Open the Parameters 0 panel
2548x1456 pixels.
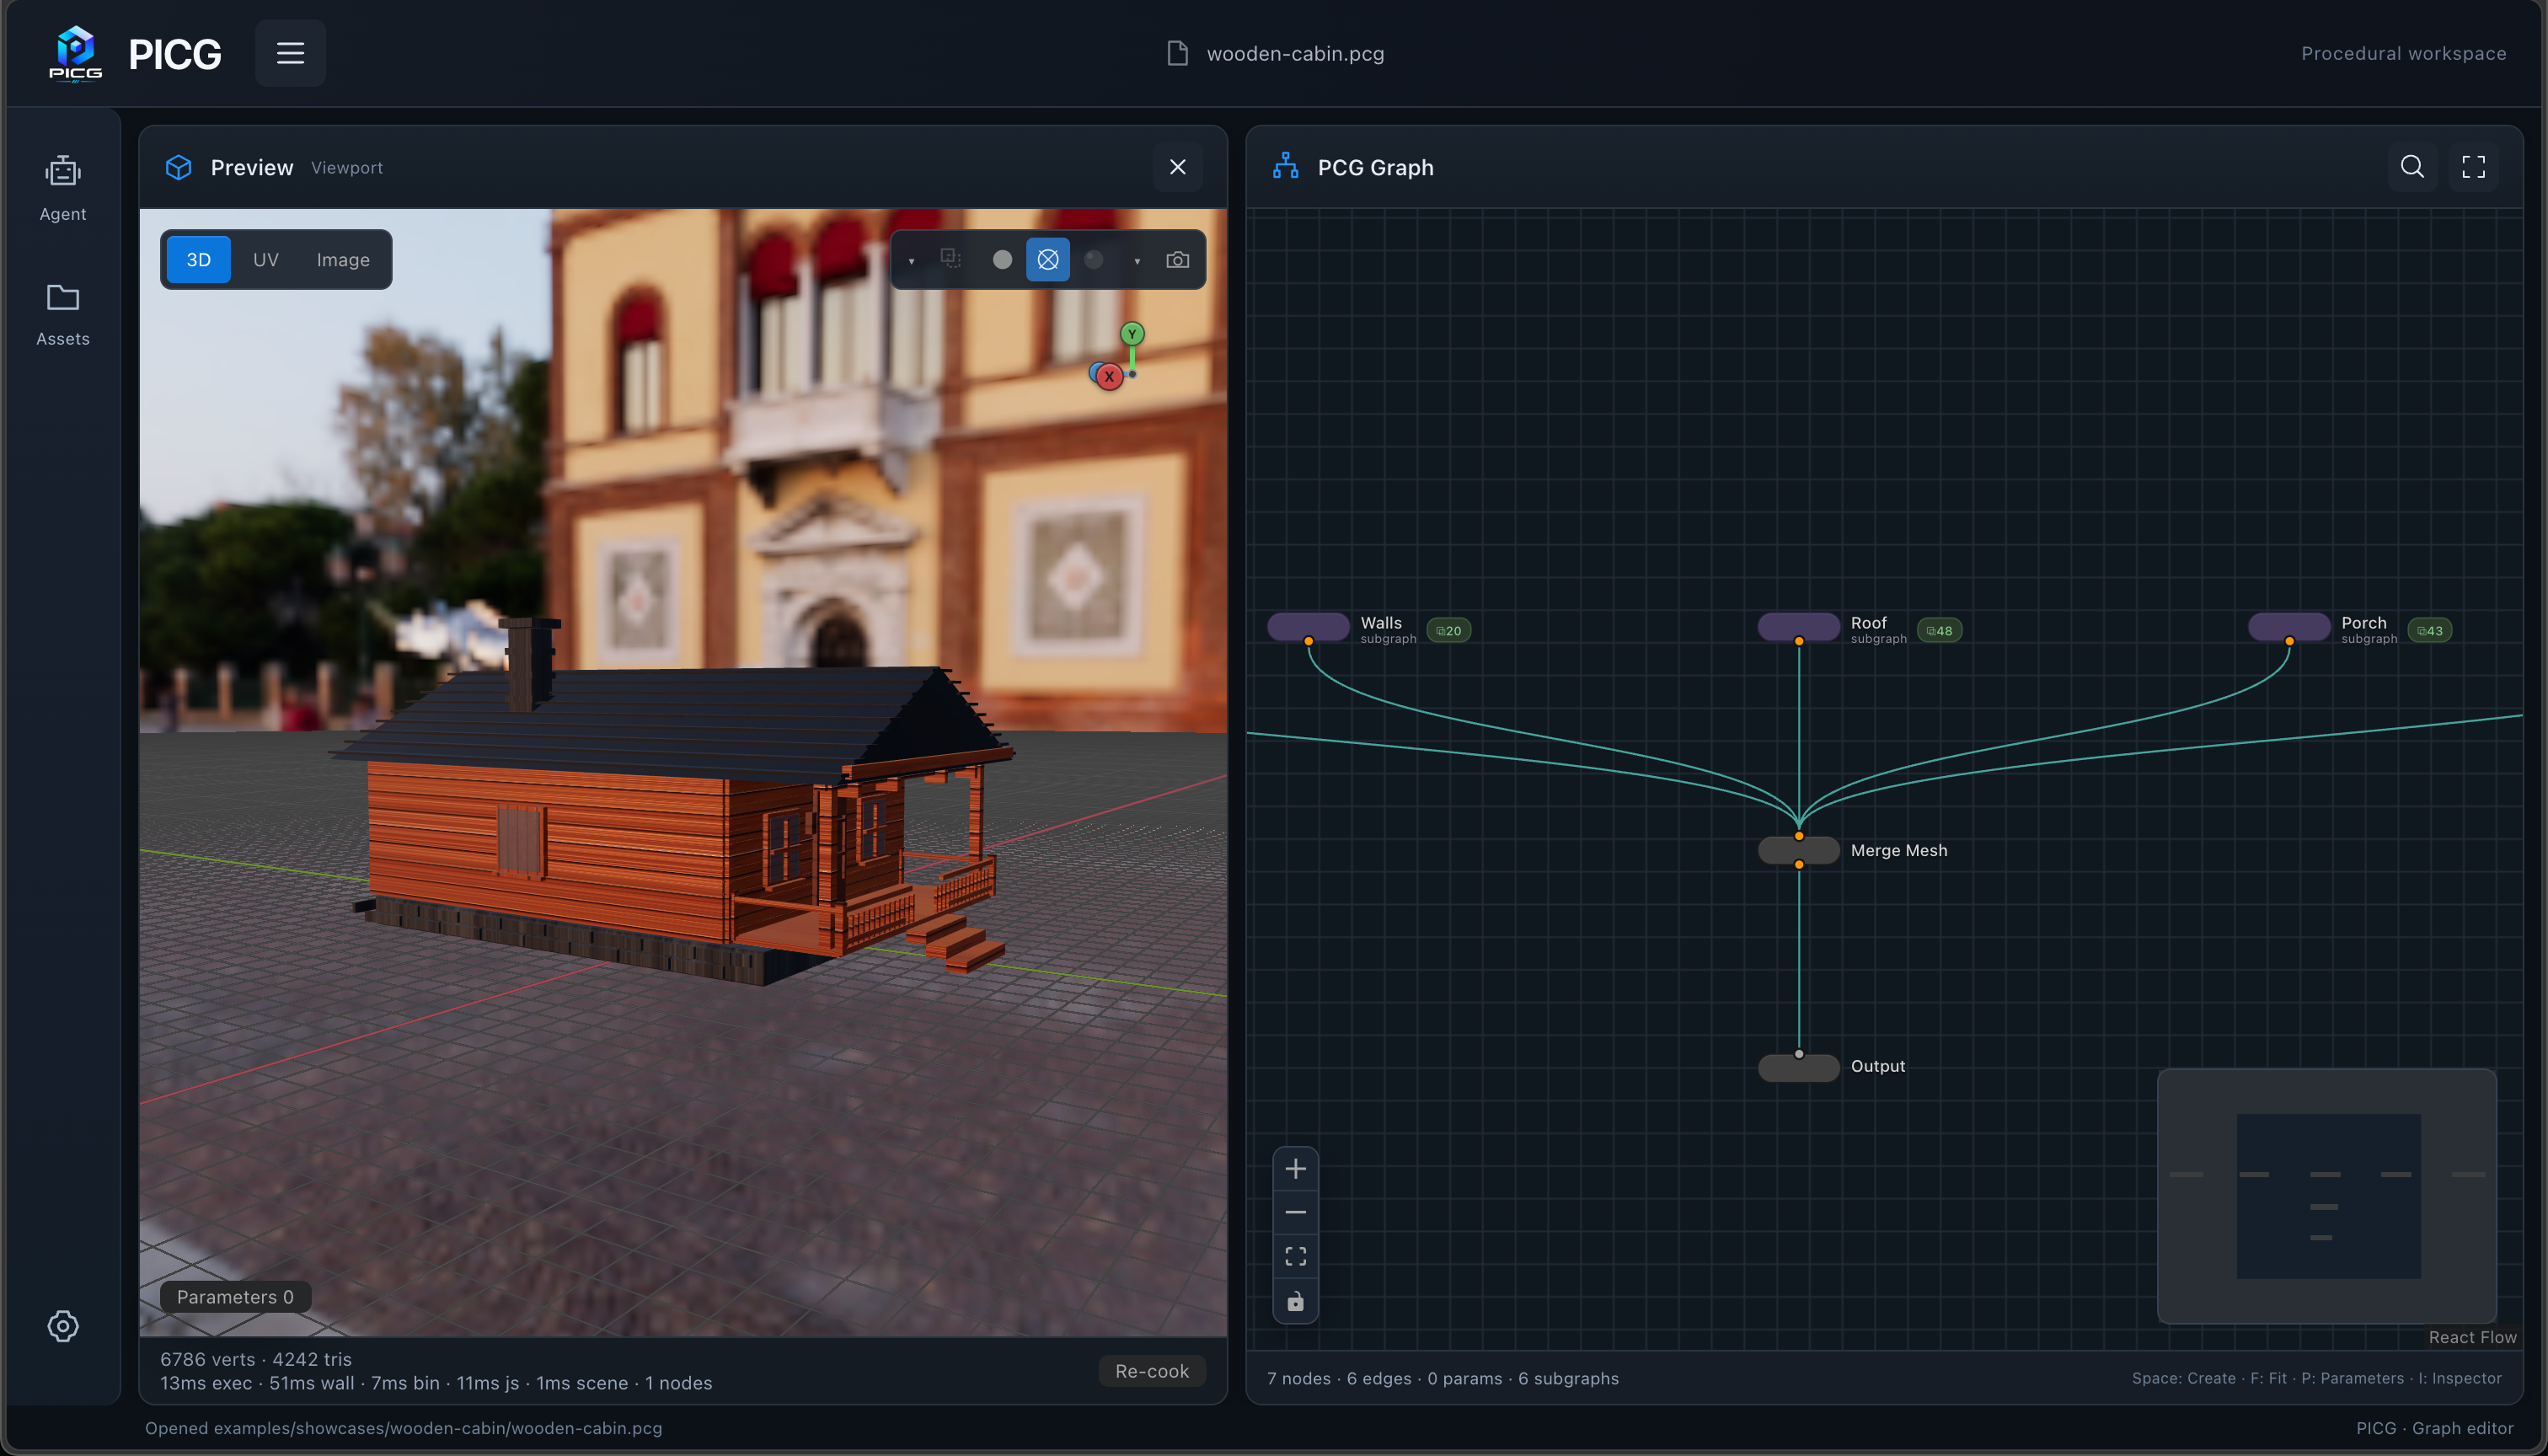[x=235, y=1297]
